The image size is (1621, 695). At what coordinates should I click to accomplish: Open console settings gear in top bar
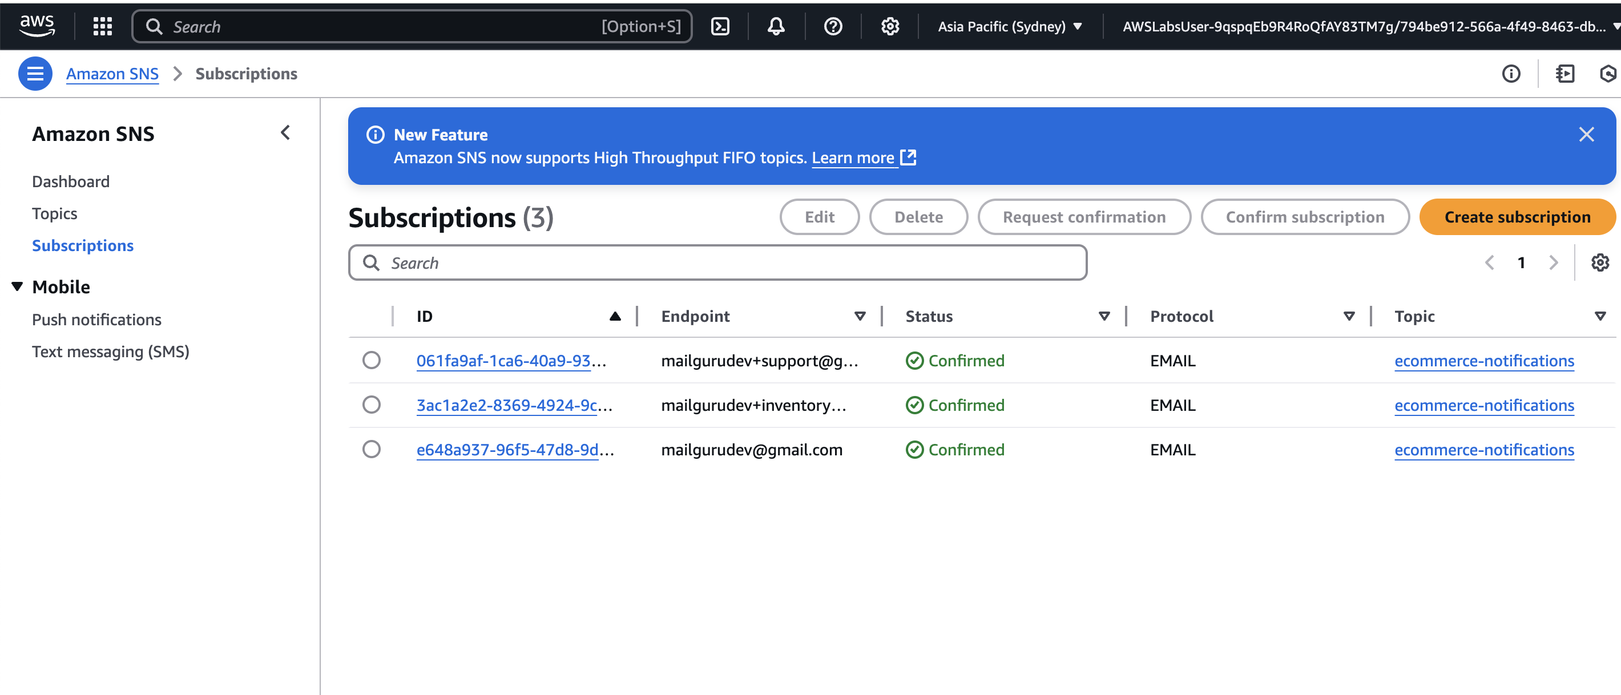pos(890,26)
